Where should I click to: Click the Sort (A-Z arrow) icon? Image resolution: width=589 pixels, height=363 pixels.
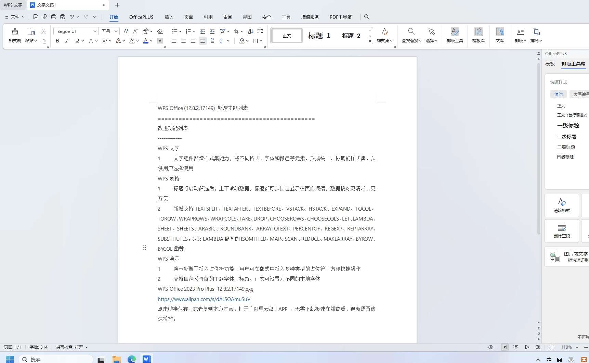click(250, 31)
